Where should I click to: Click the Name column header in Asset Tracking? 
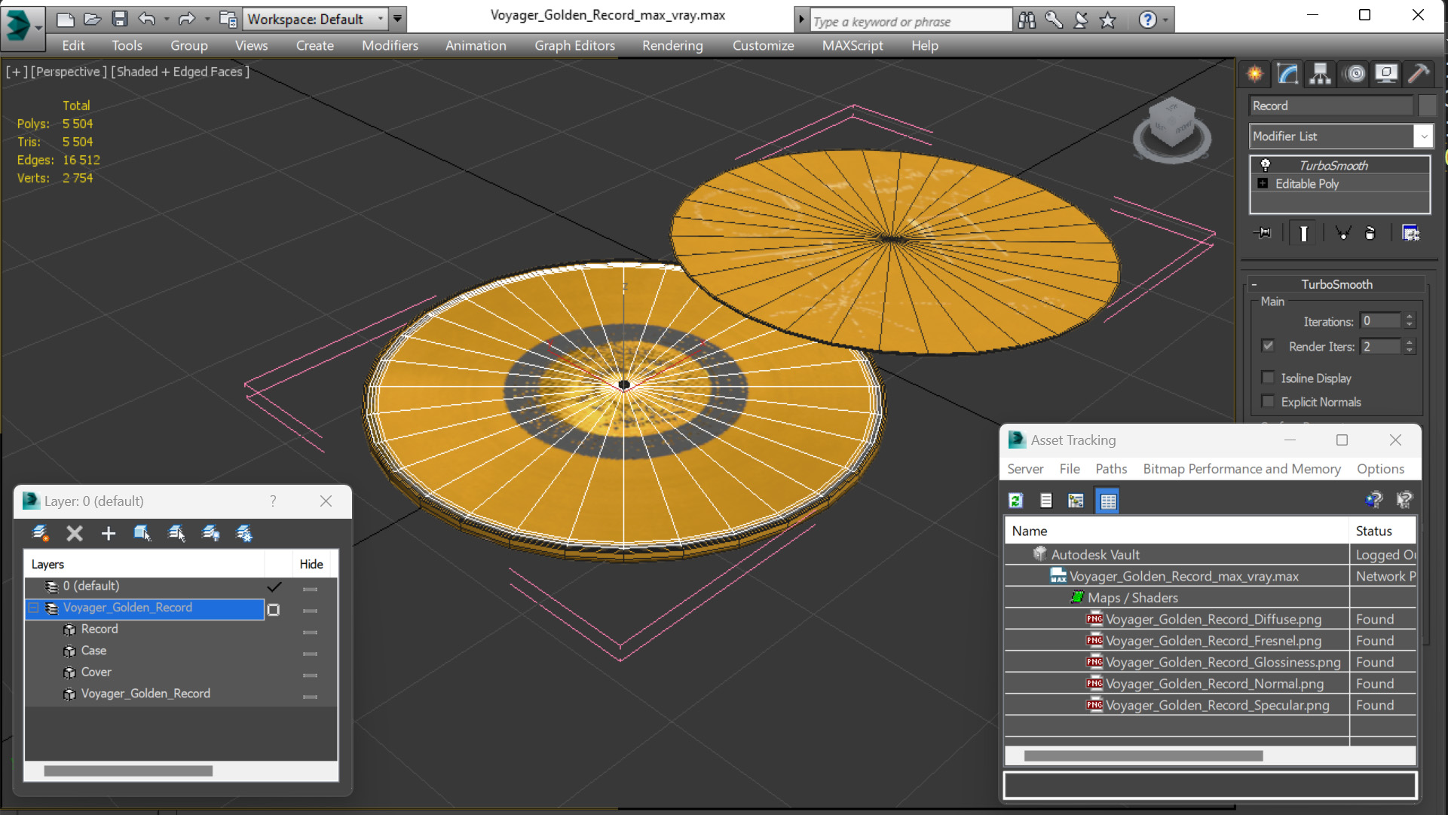tap(1177, 531)
